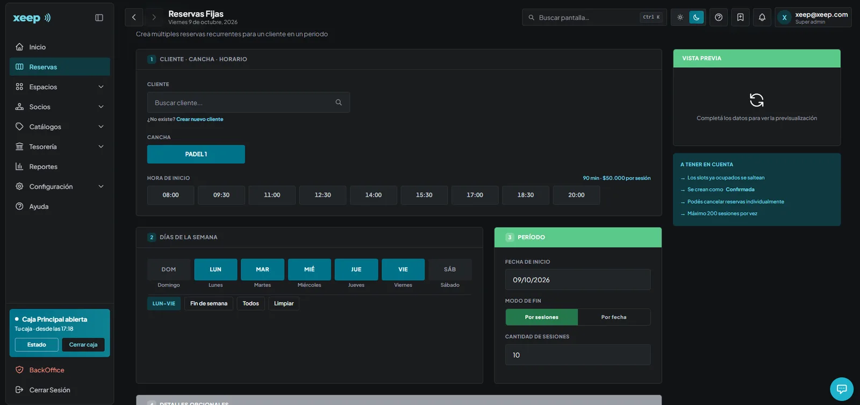Switch to light theme sun icon
The image size is (860, 405).
click(680, 17)
